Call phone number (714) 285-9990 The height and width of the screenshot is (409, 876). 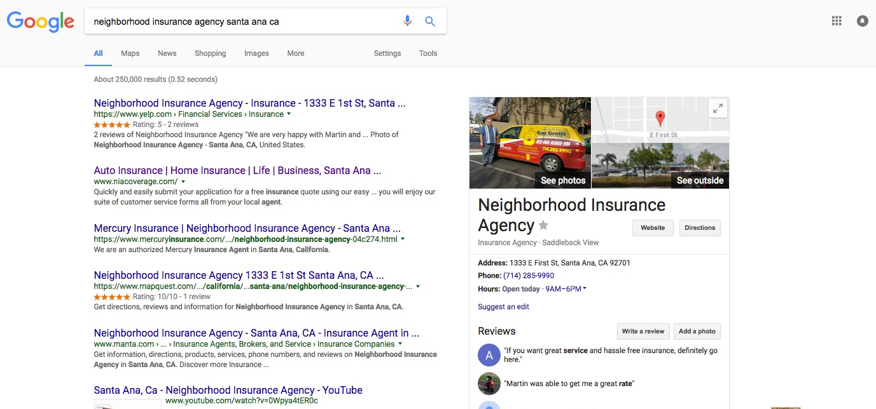click(x=529, y=276)
